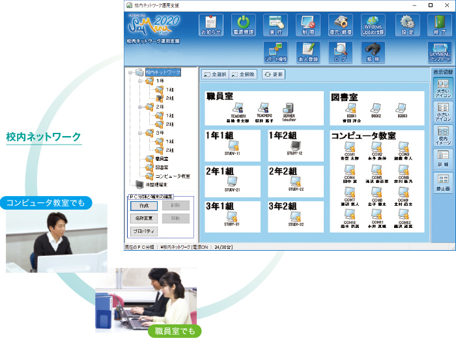Select STUDY-22 in 2年2組

[x=296, y=184]
